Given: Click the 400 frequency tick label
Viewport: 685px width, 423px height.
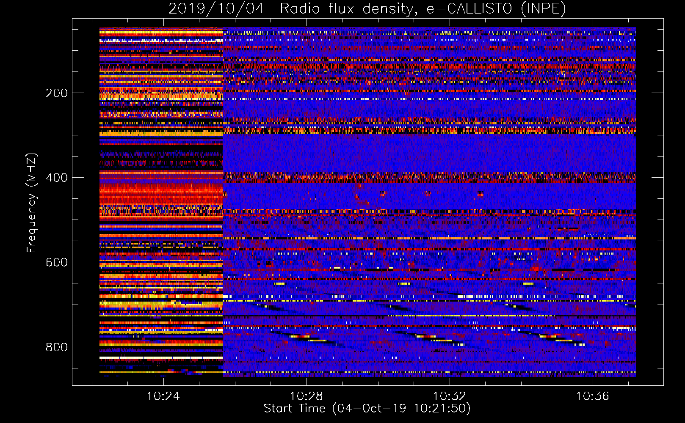Looking at the screenshot, I should [x=57, y=178].
